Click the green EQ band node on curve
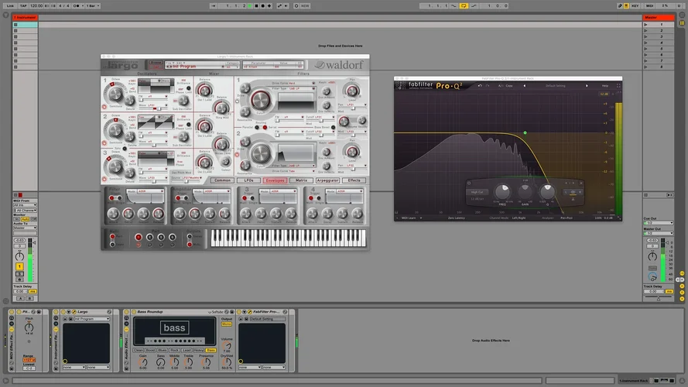Image resolution: width=688 pixels, height=387 pixels. click(x=525, y=132)
